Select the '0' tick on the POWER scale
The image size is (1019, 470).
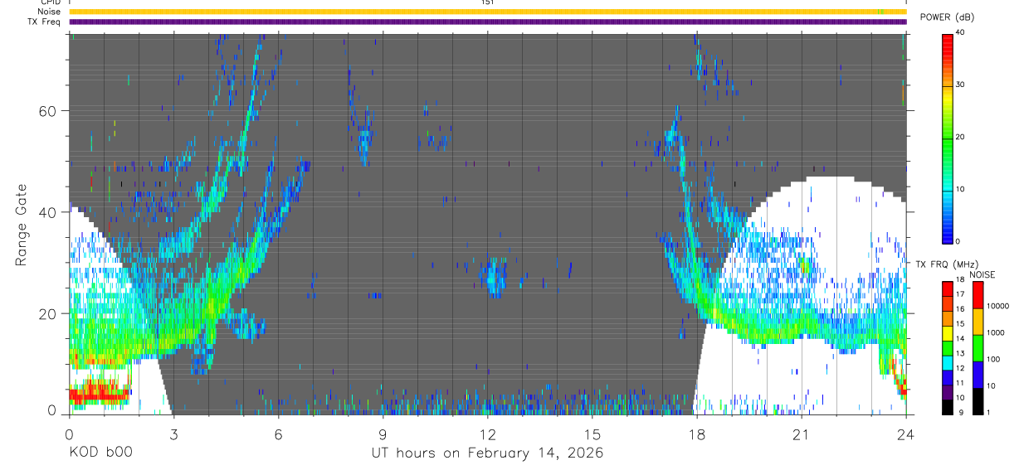958,241
